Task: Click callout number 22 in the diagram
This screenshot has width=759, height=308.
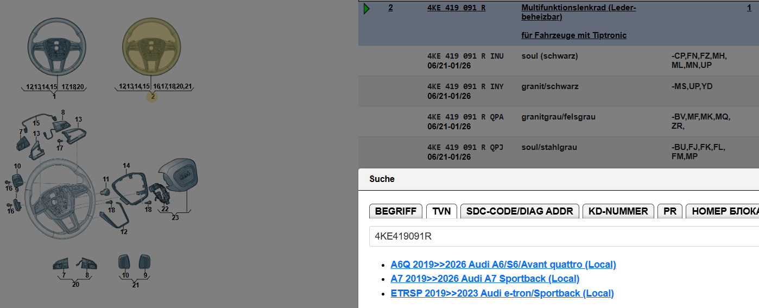Action: [165, 209]
